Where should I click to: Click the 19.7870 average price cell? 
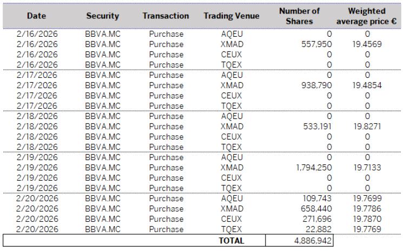[x=367, y=219]
